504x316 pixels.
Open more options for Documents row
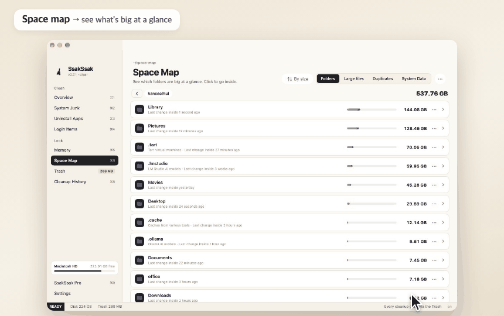coord(434,260)
